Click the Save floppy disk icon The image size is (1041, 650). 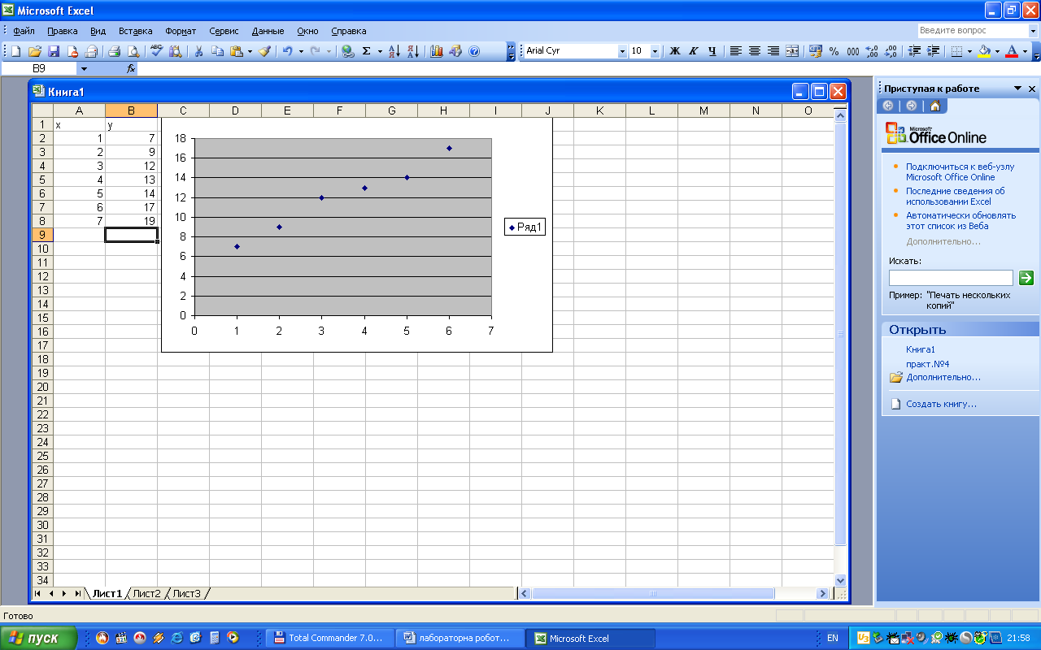(54, 51)
